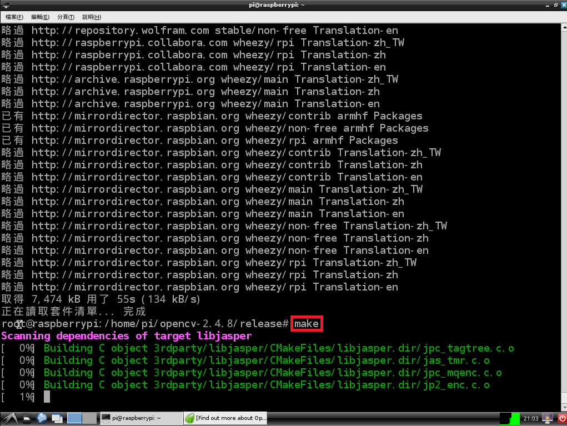Click the terminal cursor after 1%

(47, 397)
